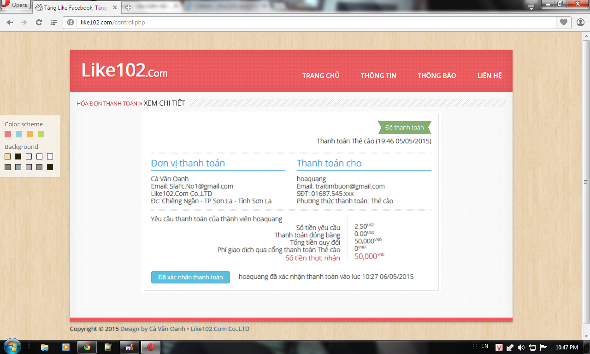
Task: Choose the orange color scheme swatch
Action: tap(30, 134)
